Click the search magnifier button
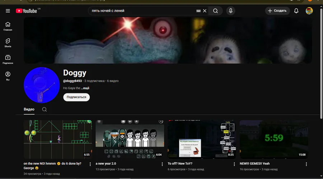The height and width of the screenshot is (179, 323). (x=215, y=11)
